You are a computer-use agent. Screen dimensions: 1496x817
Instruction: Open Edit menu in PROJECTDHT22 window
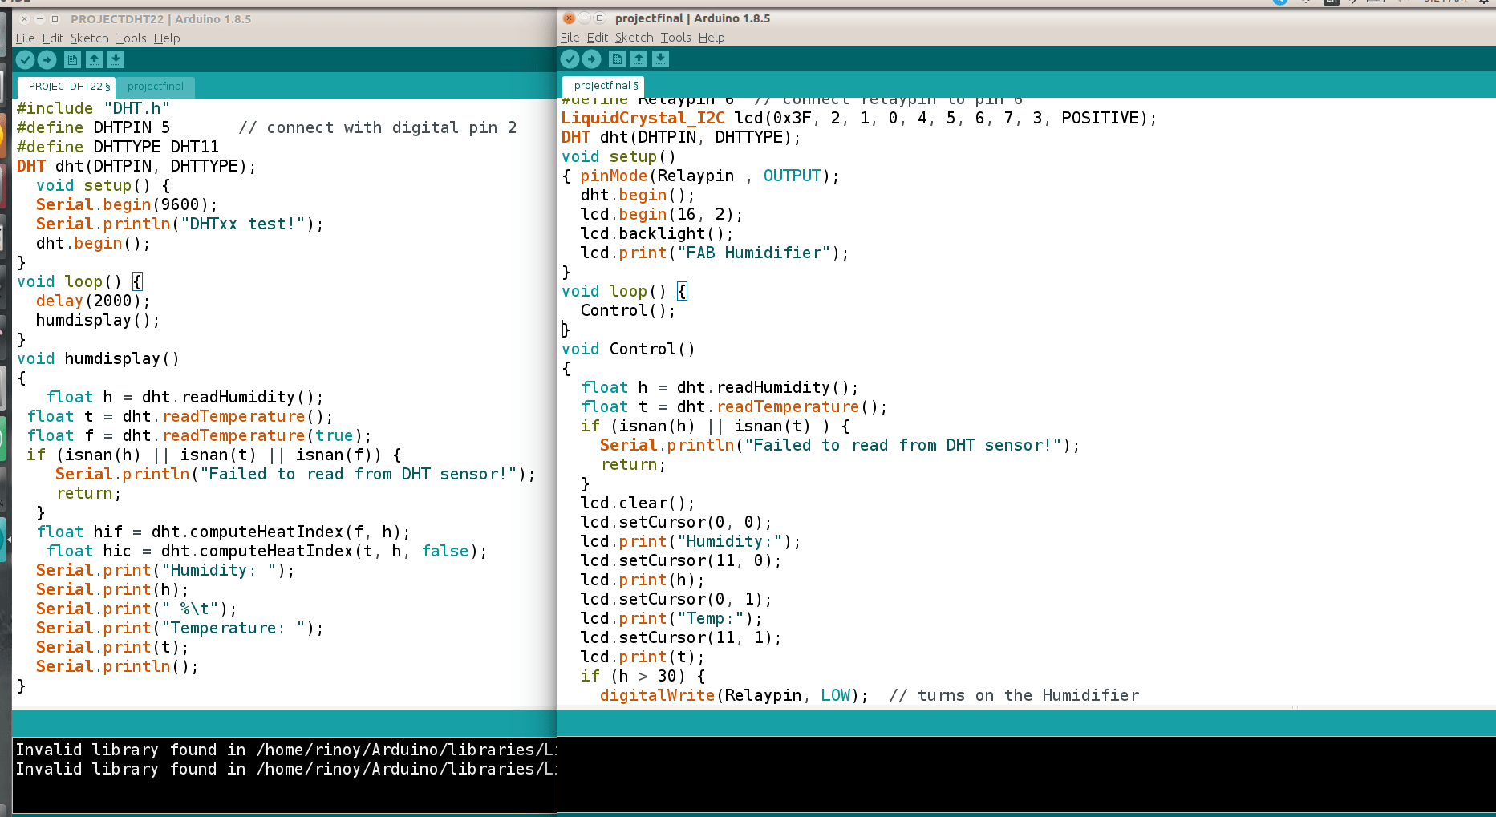(53, 38)
